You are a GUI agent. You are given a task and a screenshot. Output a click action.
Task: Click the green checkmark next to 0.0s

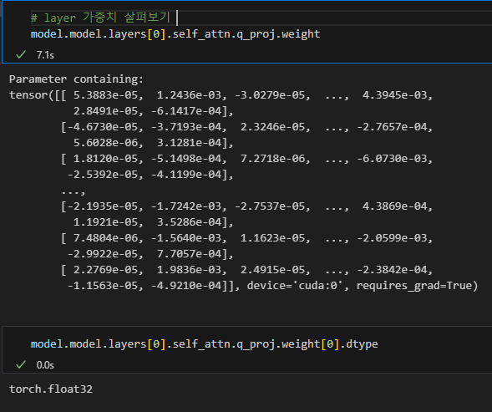(x=21, y=365)
